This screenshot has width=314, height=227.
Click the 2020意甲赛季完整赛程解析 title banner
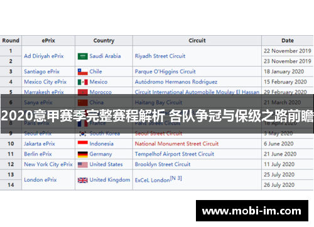pos(157,114)
